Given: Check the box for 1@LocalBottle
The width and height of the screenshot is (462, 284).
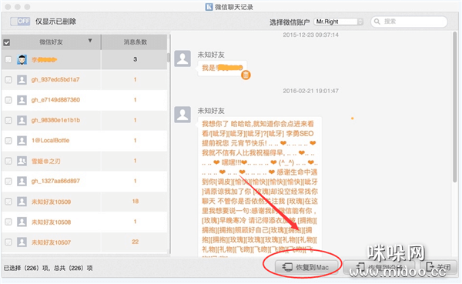Looking at the screenshot, I should coord(8,141).
